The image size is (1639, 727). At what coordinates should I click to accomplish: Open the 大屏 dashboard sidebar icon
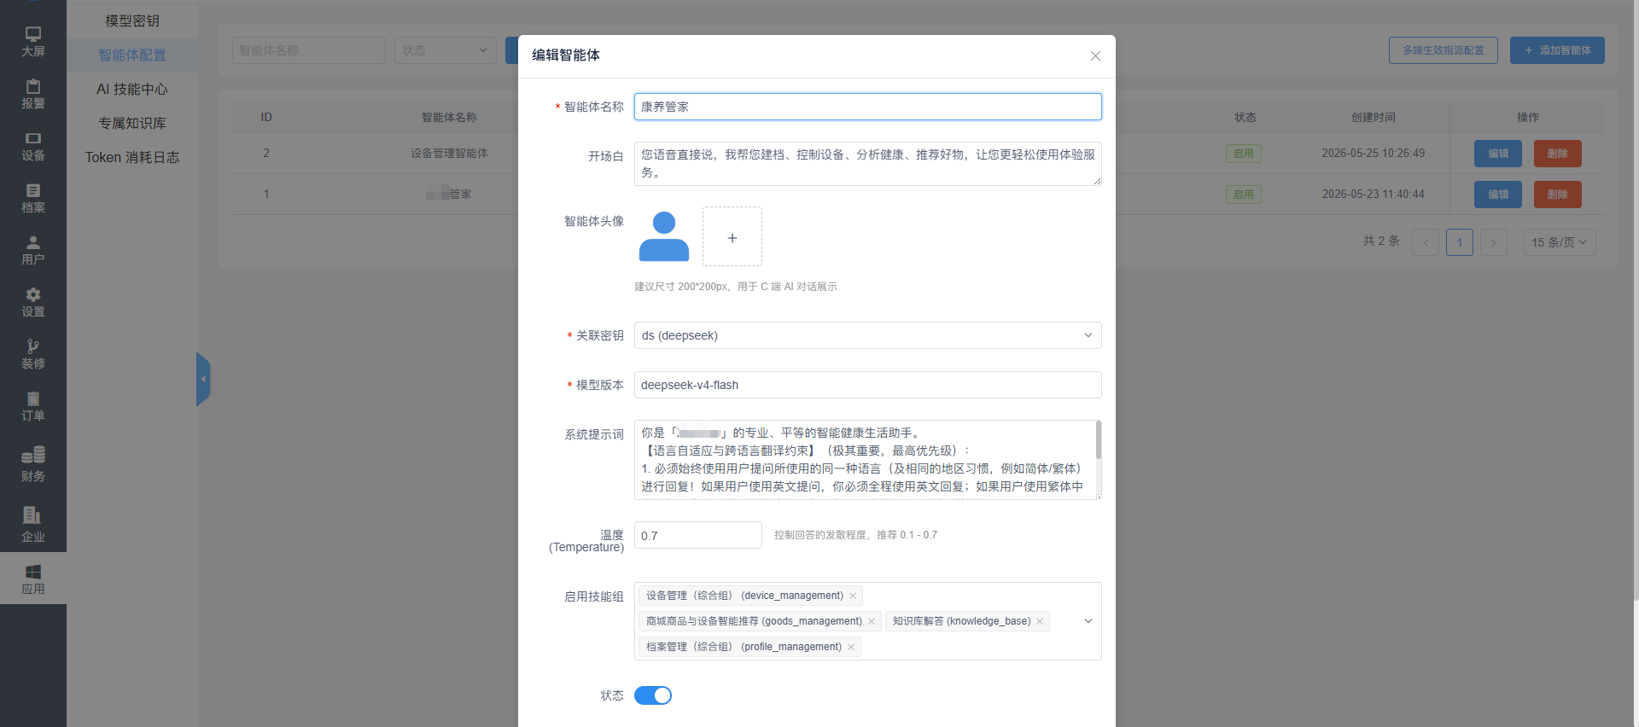pos(33,42)
